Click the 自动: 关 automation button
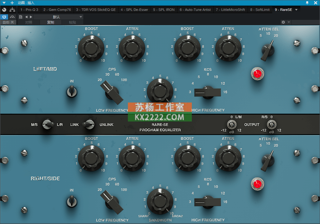Viewport: 320px width, 224px height. tap(8, 22)
